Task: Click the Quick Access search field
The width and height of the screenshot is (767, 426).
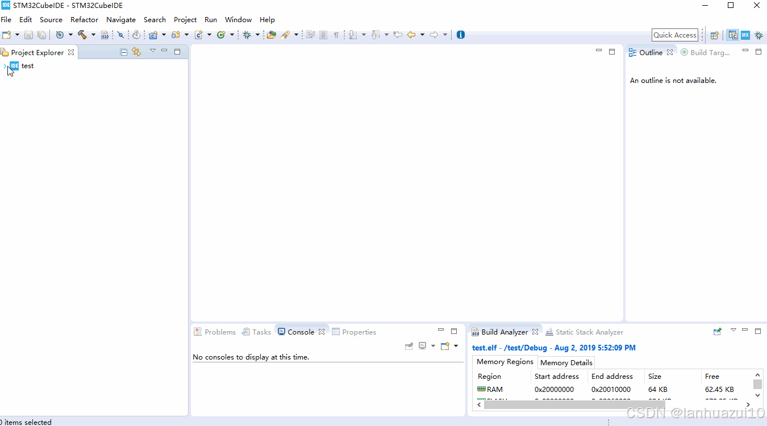Action: (x=675, y=35)
